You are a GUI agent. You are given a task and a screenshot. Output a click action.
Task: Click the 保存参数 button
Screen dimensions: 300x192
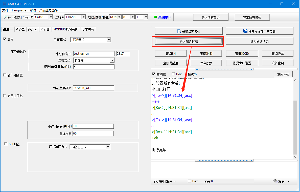point(206,63)
